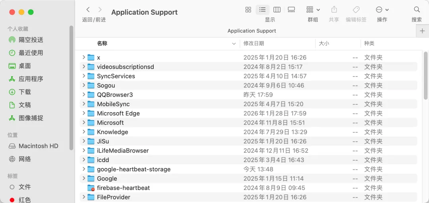Image resolution: width=429 pixels, height=203 pixels.
Task: Sort by the 修改日期 column header
Action: tap(254, 44)
